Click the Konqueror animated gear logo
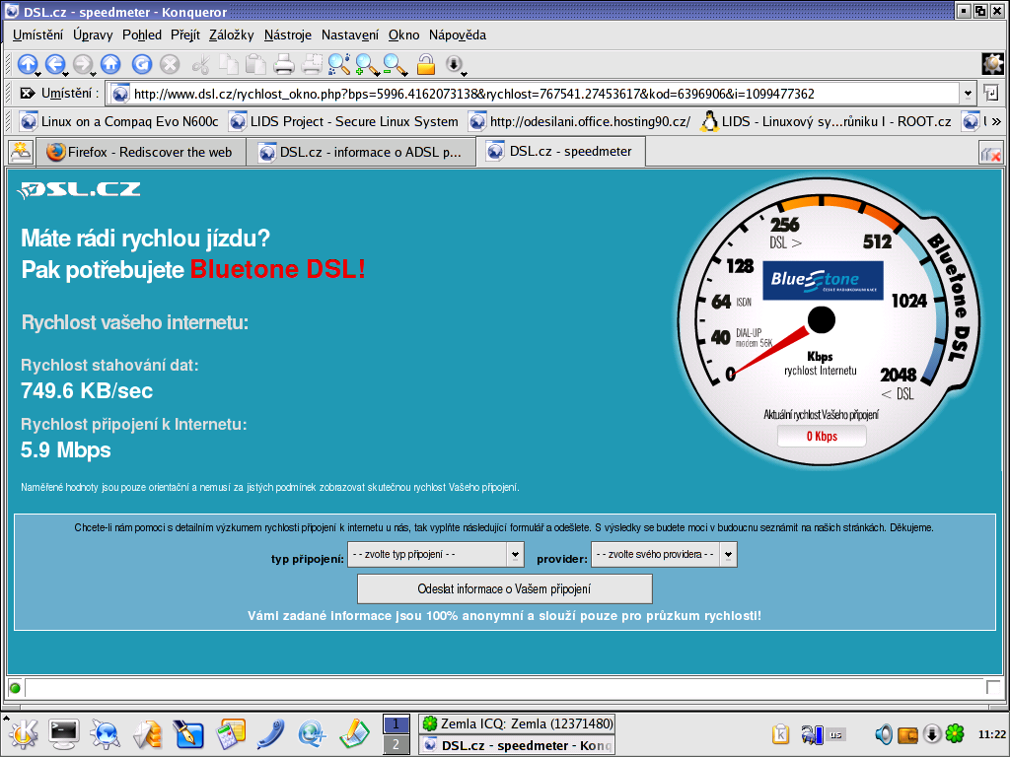This screenshot has height=757, width=1010. pyautogui.click(x=992, y=64)
